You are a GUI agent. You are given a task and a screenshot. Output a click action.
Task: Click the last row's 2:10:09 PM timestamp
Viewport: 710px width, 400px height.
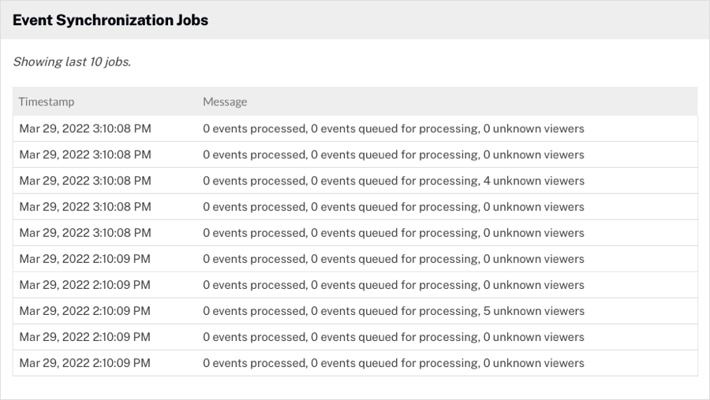85,363
